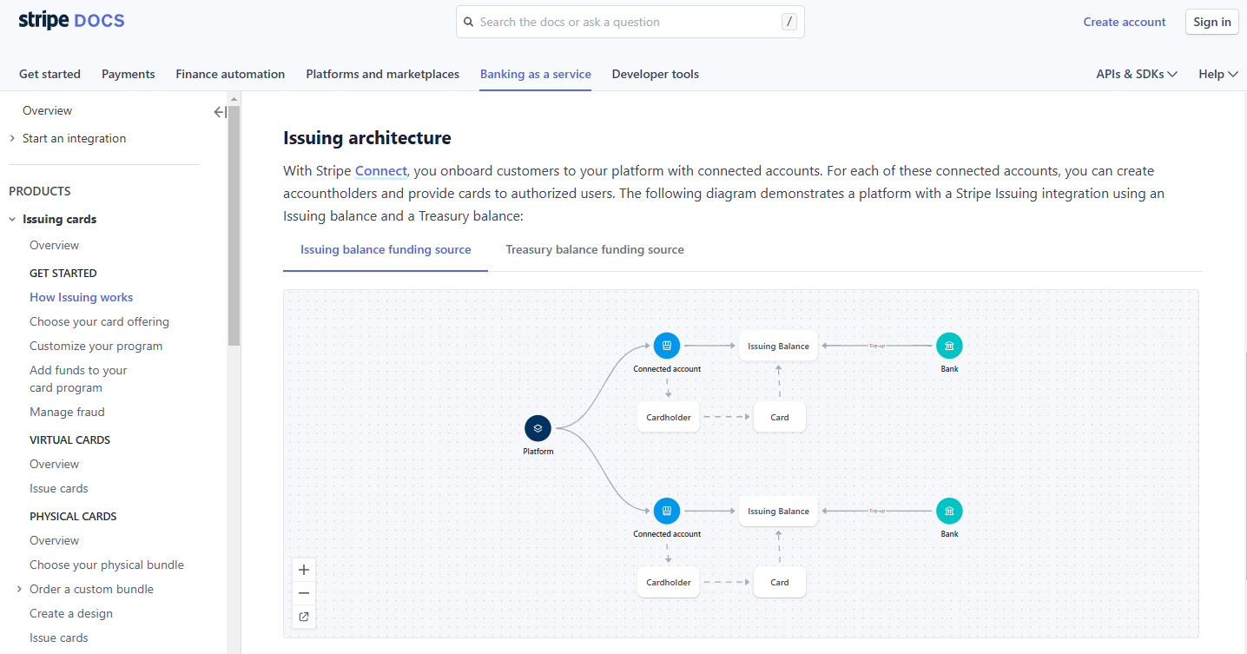Expand Start an integration section
The image size is (1247, 654).
point(12,139)
